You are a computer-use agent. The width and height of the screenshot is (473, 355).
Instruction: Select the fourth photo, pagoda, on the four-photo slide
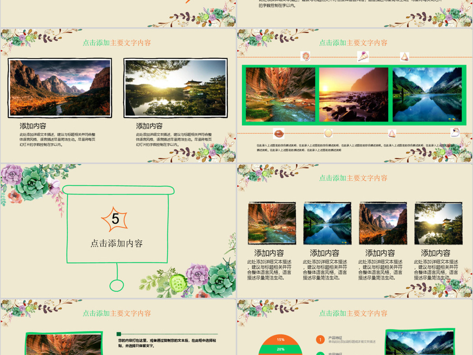[438, 223]
